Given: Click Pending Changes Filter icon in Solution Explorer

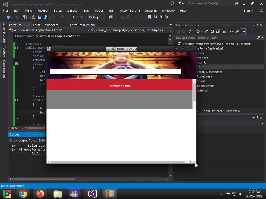Looking at the screenshot, I should click(198, 31).
